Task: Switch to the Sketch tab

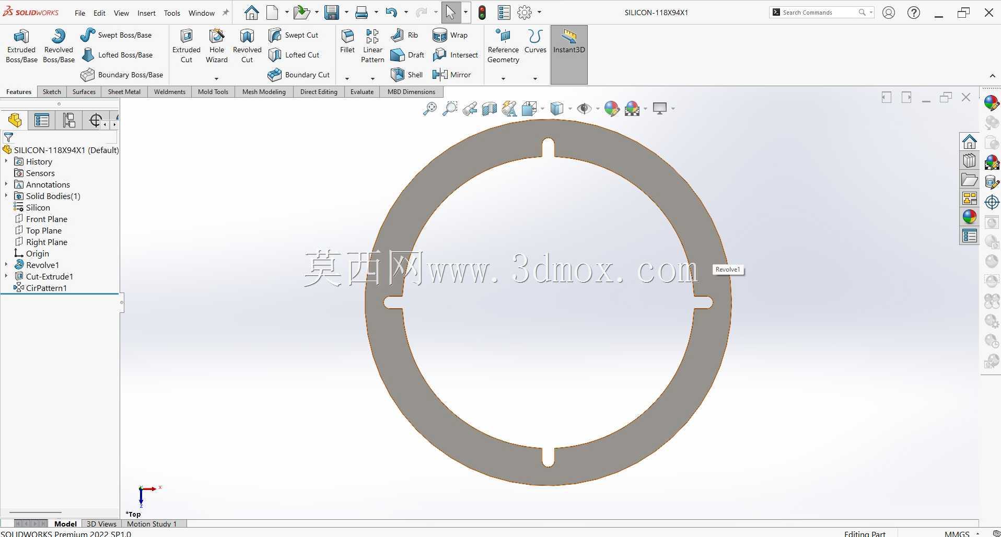Action: coord(52,92)
